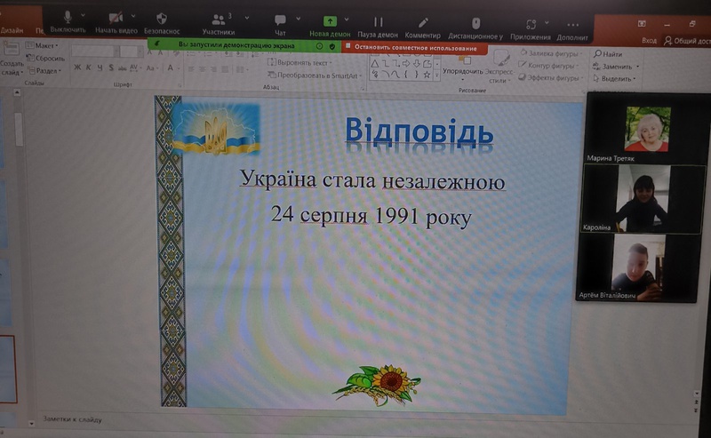
Task: Mute microphone with Выключить in Zoom toolbar
Action: [68, 21]
